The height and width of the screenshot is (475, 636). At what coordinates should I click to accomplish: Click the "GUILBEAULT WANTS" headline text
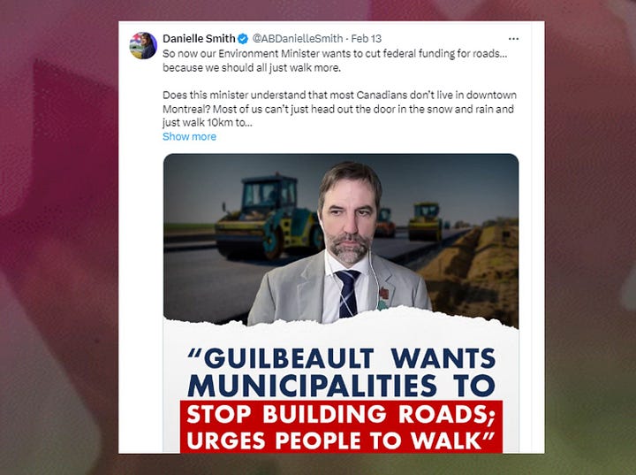tap(342, 358)
